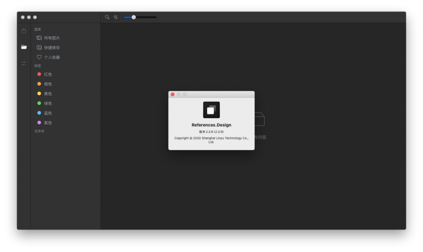
Task: Click the main window's first traffic light button
Action: tap(23, 17)
